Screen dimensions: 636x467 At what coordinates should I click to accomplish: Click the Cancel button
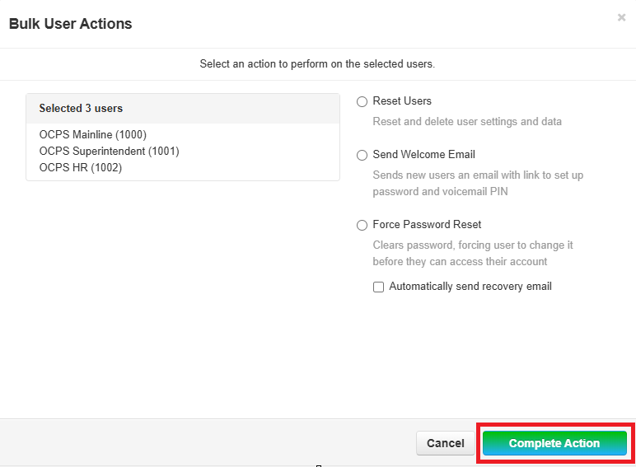click(x=445, y=443)
